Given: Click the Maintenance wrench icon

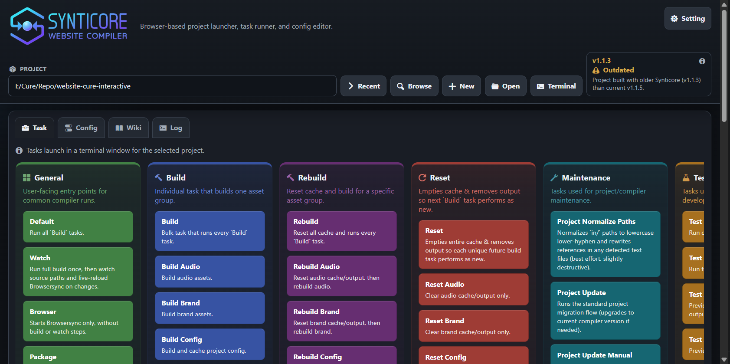Looking at the screenshot, I should (554, 178).
